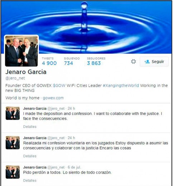Open the 24 h timestamp of English tweet

[71, 108]
